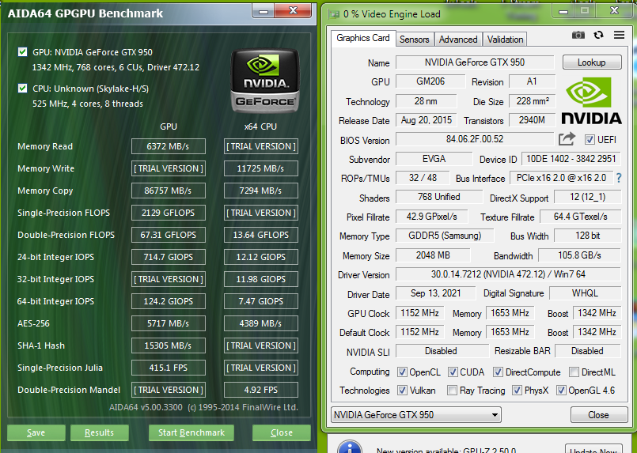Click the NVIDIA GeForce badge in AIDA64

265,81
